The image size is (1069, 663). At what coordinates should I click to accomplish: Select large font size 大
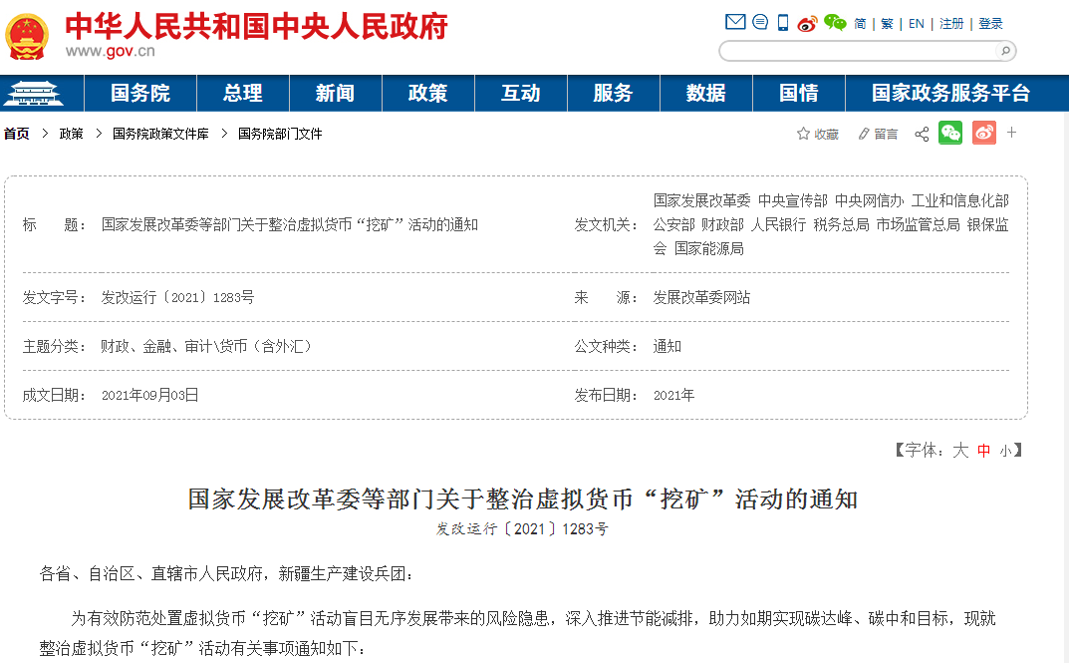[x=962, y=450]
